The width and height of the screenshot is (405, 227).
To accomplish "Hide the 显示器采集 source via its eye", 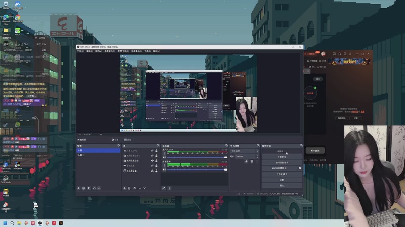I will pyautogui.click(x=152, y=171).
